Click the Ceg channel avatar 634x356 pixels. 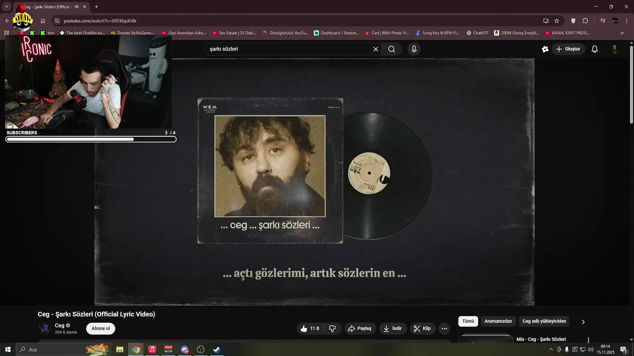[44, 328]
